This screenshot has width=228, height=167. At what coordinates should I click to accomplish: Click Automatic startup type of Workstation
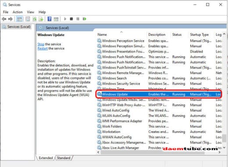198,132
